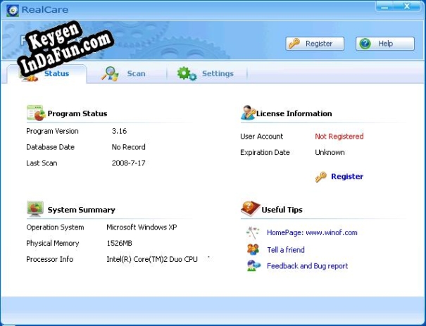The width and height of the screenshot is (426, 326).
Task: Click the Program Version label
Action: coord(52,131)
